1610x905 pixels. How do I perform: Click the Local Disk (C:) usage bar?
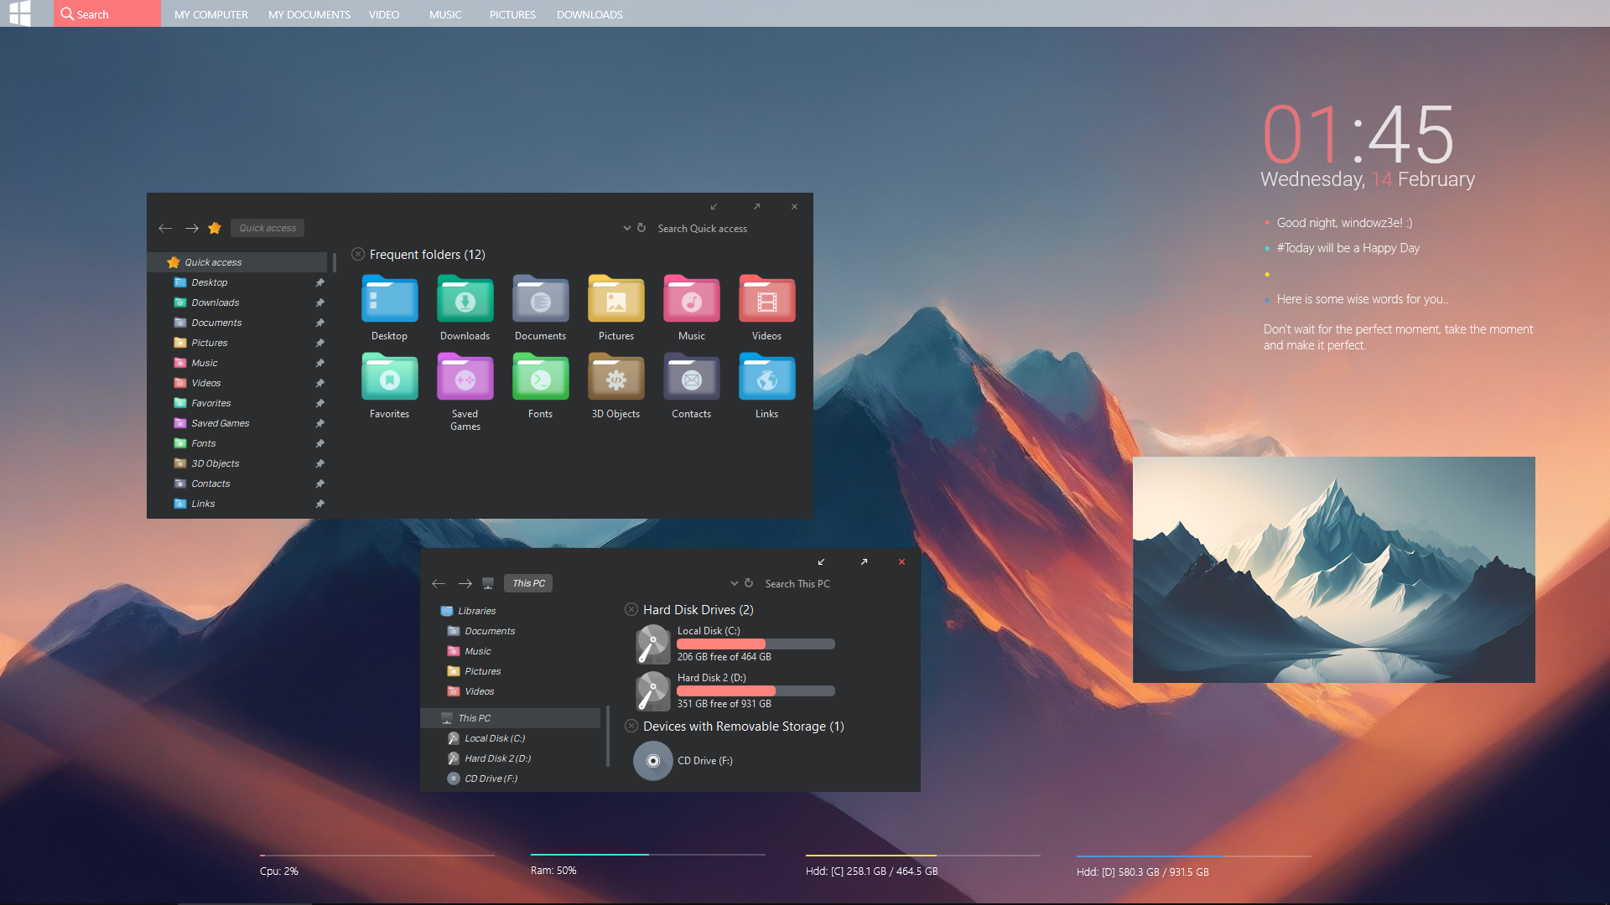(x=755, y=644)
